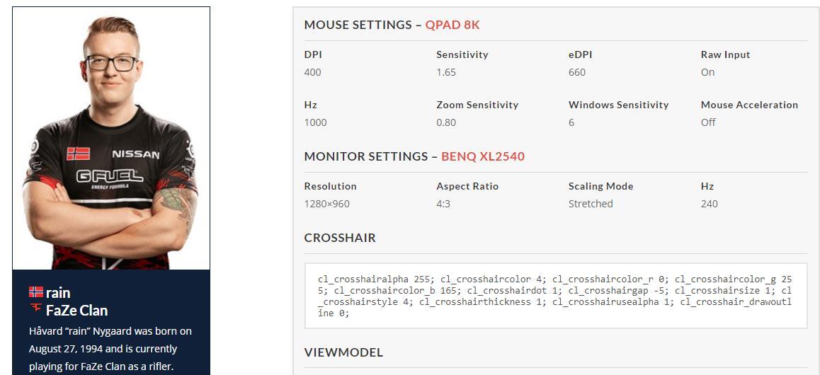Click the DPI value 400
The image size is (820, 375).
pyautogui.click(x=312, y=72)
